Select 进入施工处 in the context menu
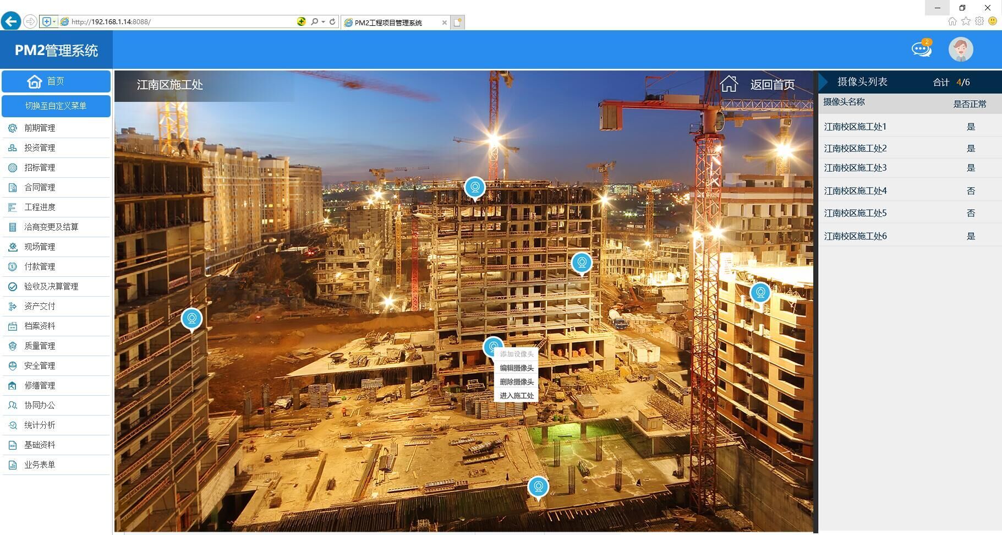This screenshot has height=535, width=1002. pyautogui.click(x=516, y=395)
